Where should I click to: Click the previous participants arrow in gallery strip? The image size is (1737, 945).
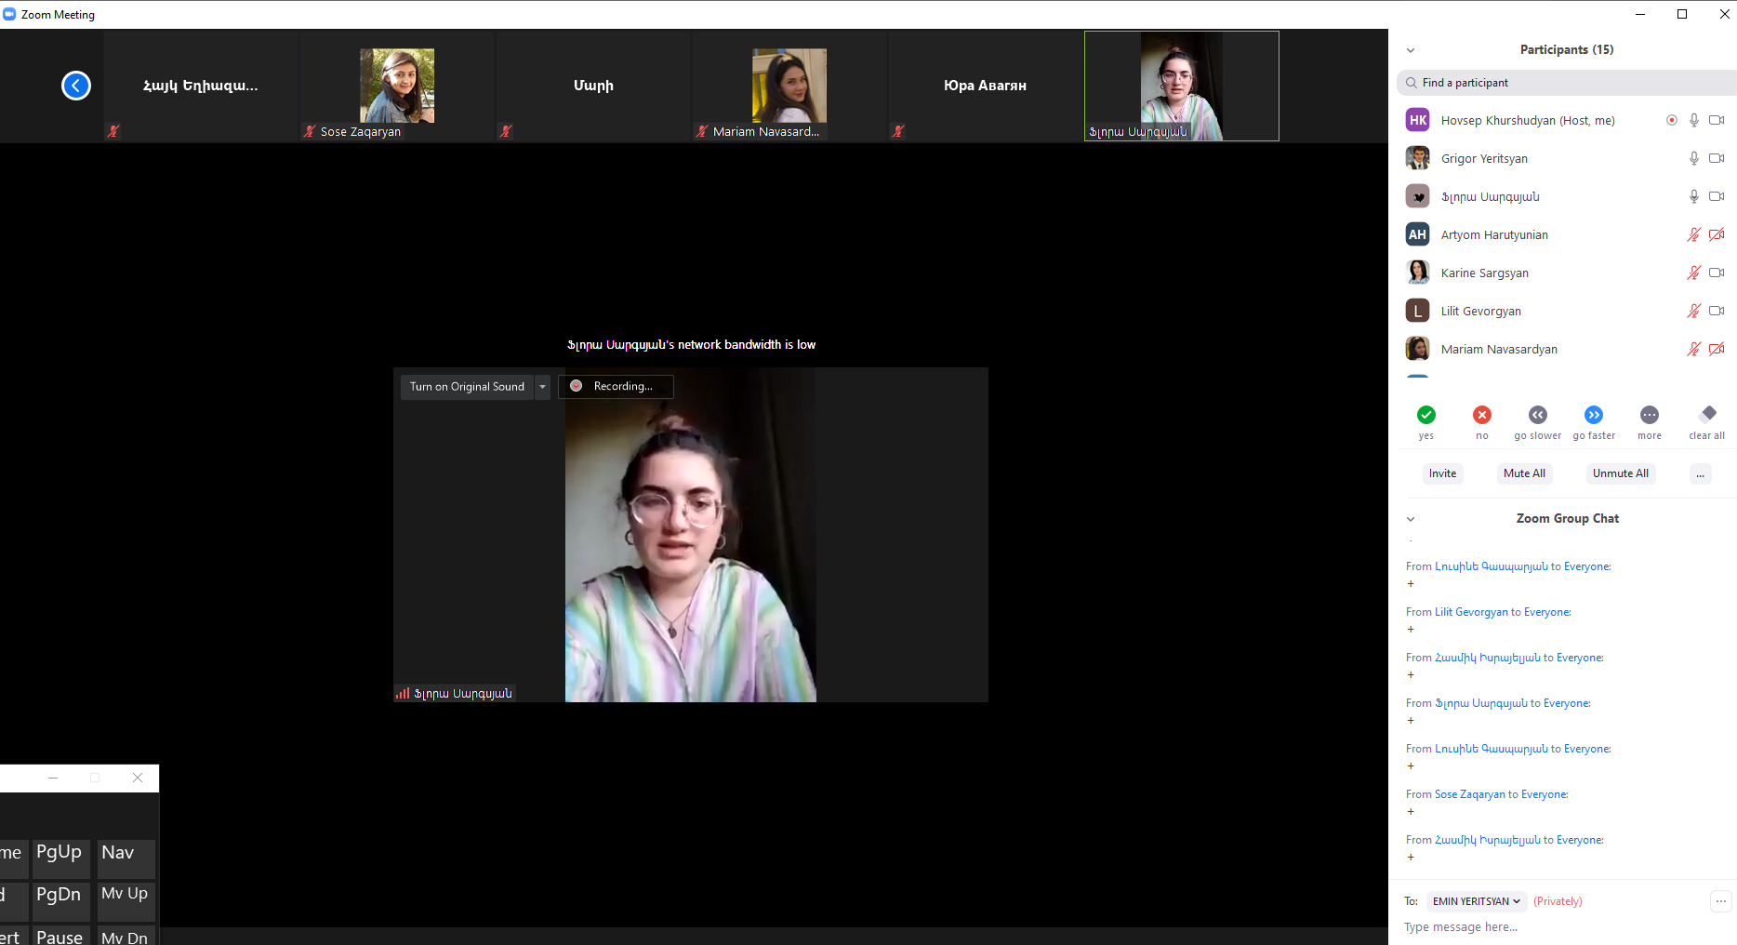click(x=76, y=86)
